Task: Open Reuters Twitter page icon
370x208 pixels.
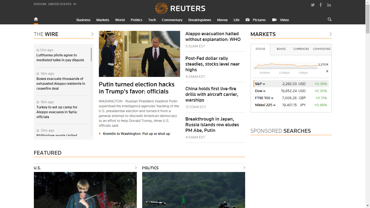Action: coord(313,5)
